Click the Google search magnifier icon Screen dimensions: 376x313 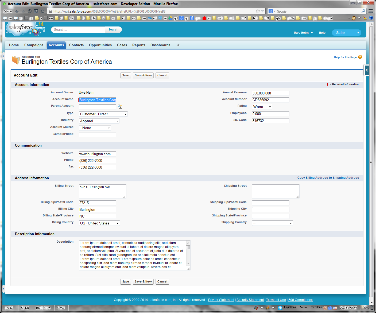point(363,11)
